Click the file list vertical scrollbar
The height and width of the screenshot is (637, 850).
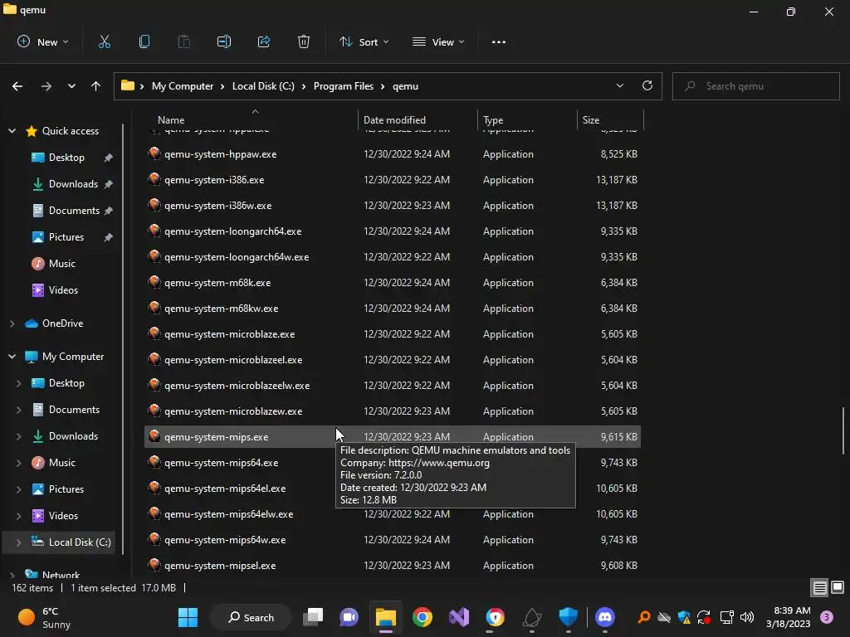pos(843,430)
